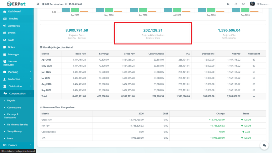Image resolution: width=272 pixels, height=153 pixels.
Task: Click the Events calendar icon
Action: [x=5, y=33]
